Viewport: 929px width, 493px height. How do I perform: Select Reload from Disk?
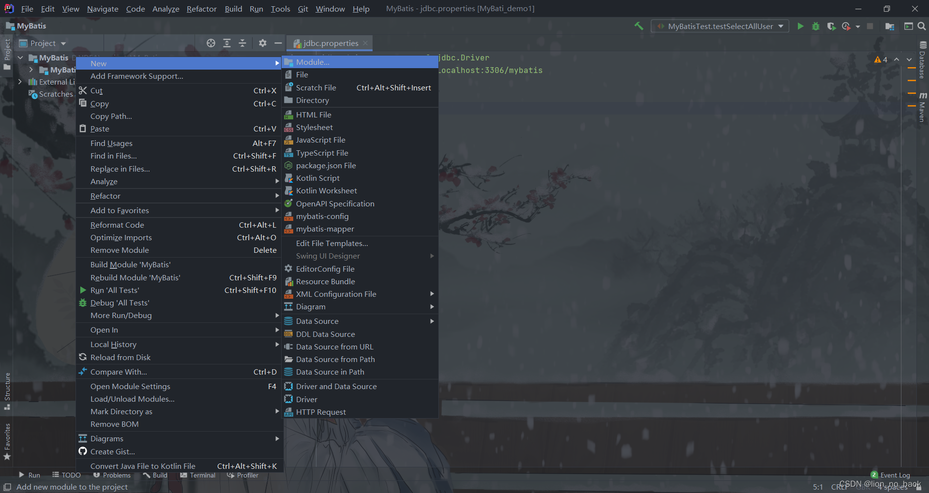click(x=179, y=357)
